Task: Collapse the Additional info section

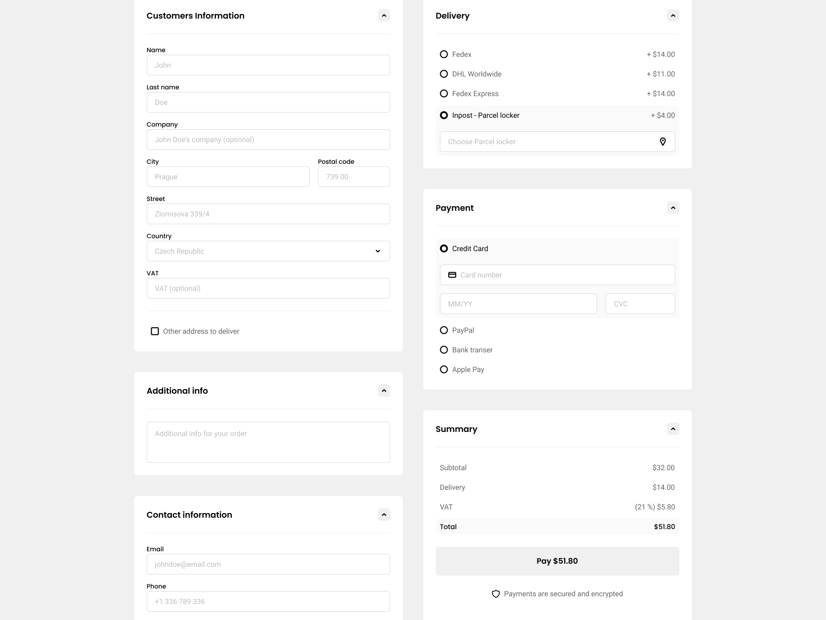Action: tap(384, 390)
